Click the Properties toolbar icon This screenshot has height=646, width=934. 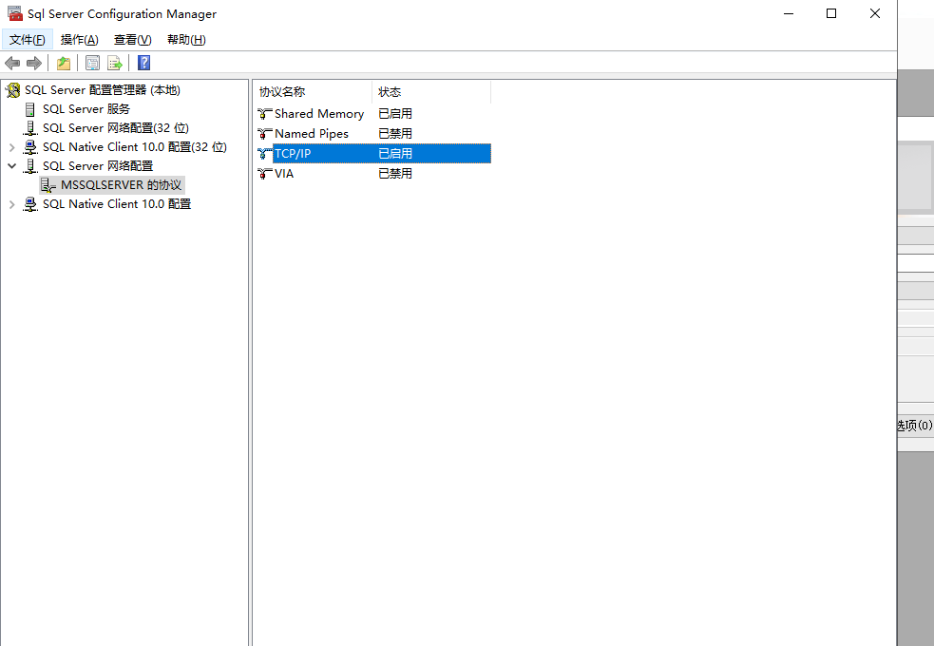(x=92, y=63)
